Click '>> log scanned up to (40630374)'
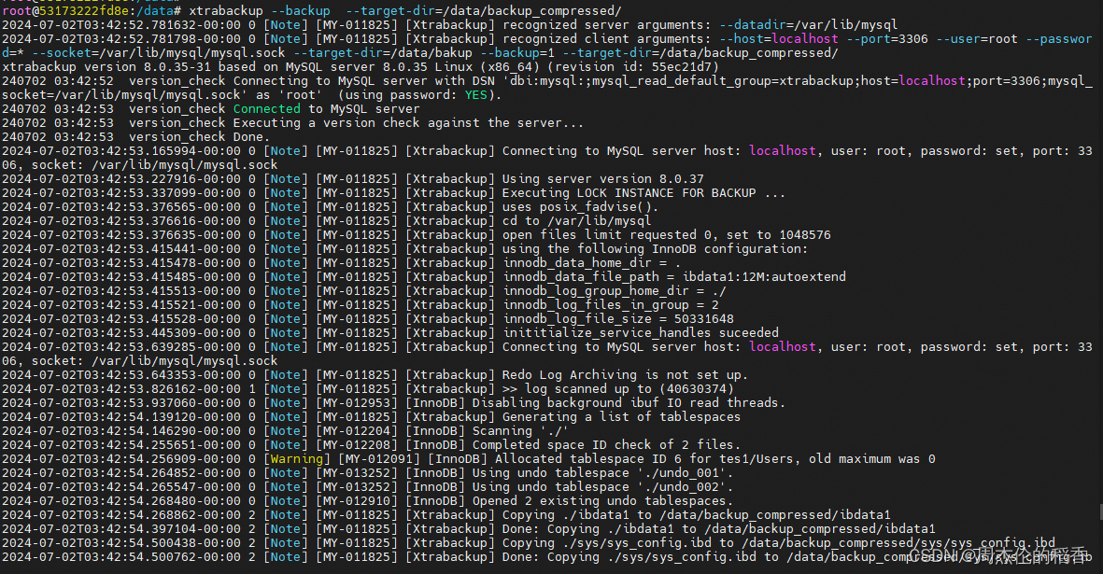The height and width of the screenshot is (574, 1103). (x=617, y=391)
